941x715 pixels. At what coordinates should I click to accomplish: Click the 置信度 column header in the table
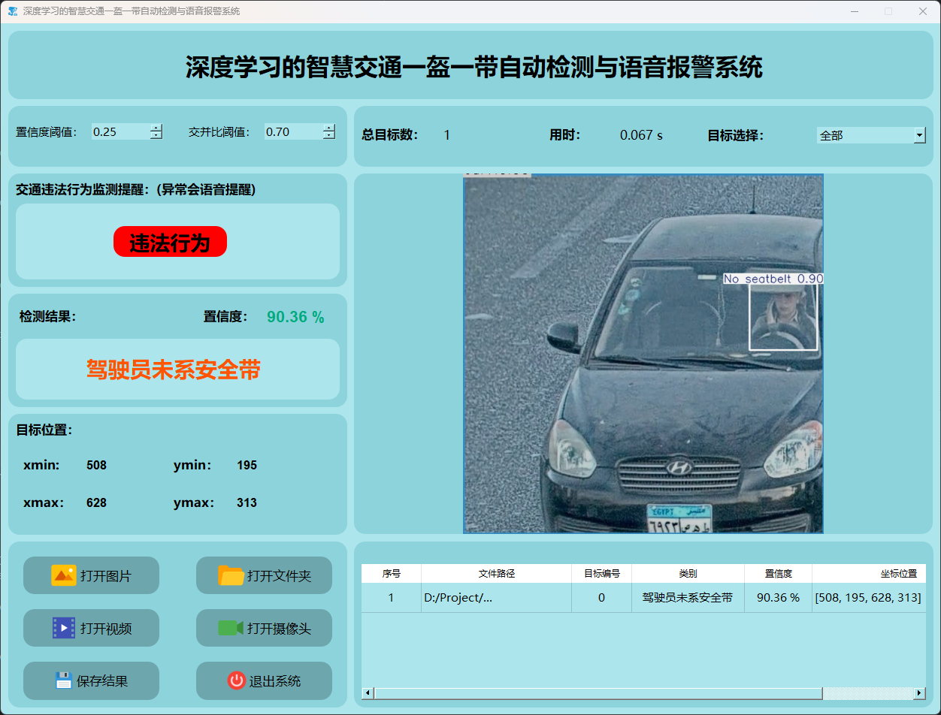click(778, 573)
